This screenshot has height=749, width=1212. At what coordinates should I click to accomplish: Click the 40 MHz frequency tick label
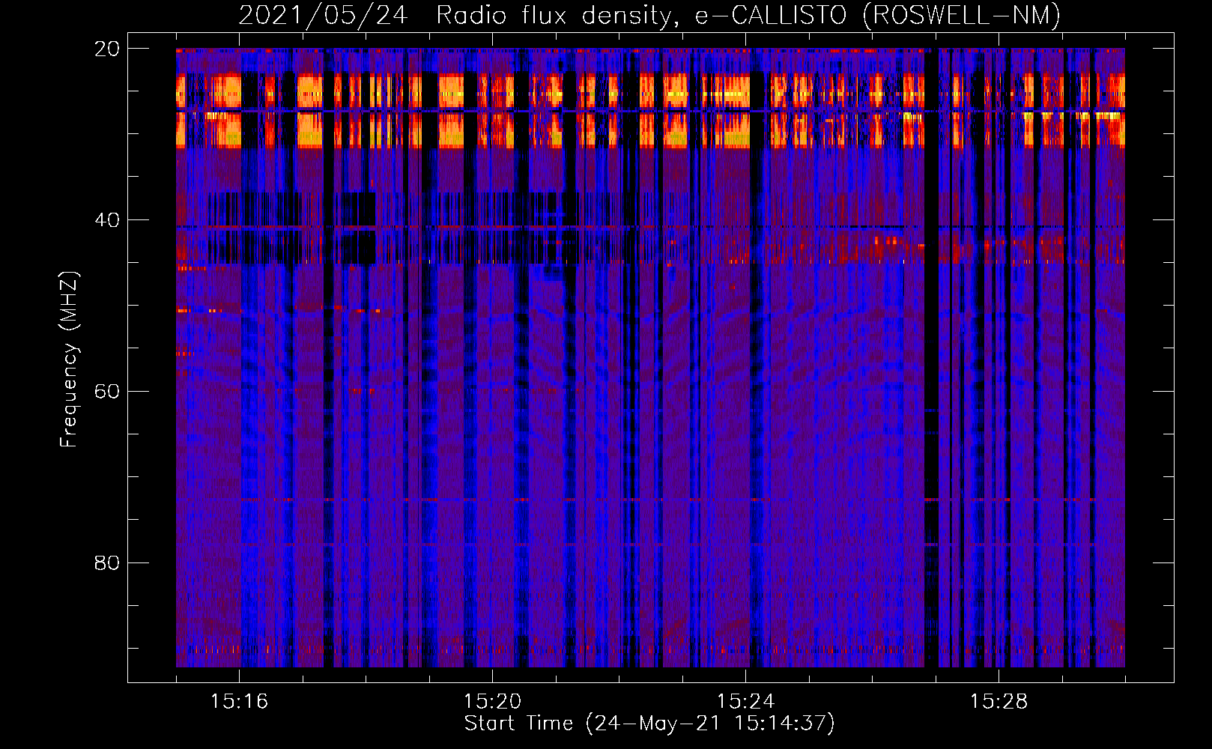(x=107, y=220)
